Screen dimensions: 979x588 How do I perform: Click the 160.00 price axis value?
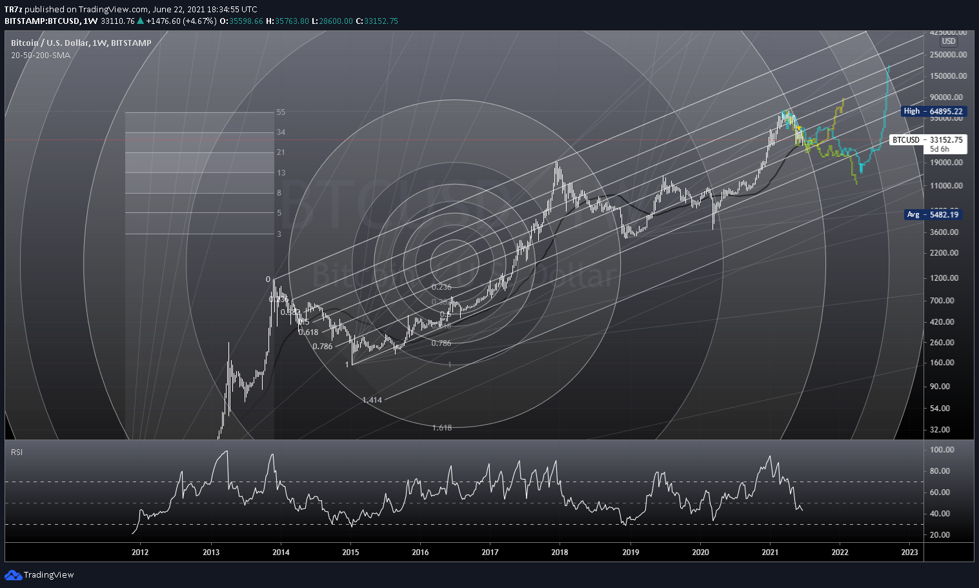pos(942,363)
